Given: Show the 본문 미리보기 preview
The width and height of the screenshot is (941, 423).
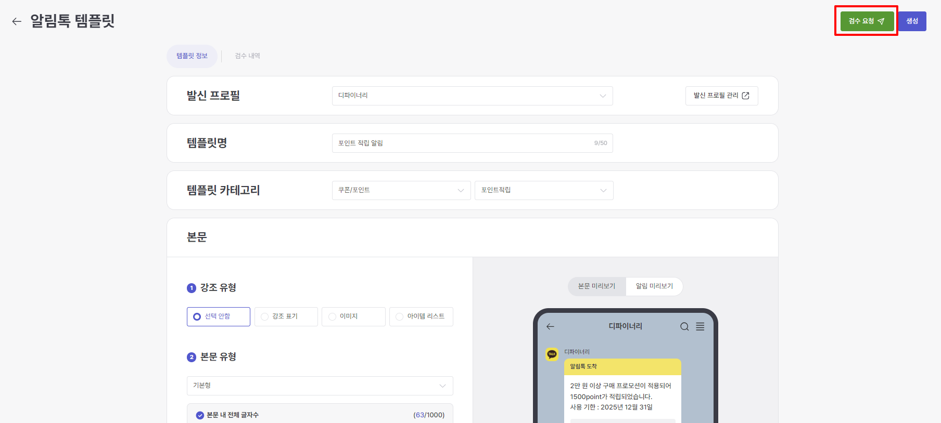Looking at the screenshot, I should point(597,286).
